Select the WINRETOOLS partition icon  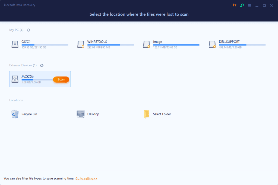tap(81, 44)
